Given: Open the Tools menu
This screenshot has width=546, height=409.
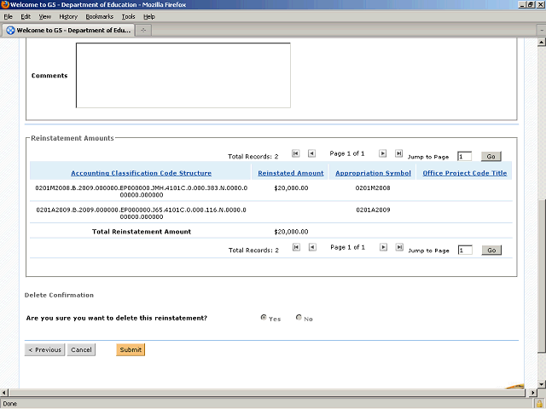Looking at the screenshot, I should (128, 16).
